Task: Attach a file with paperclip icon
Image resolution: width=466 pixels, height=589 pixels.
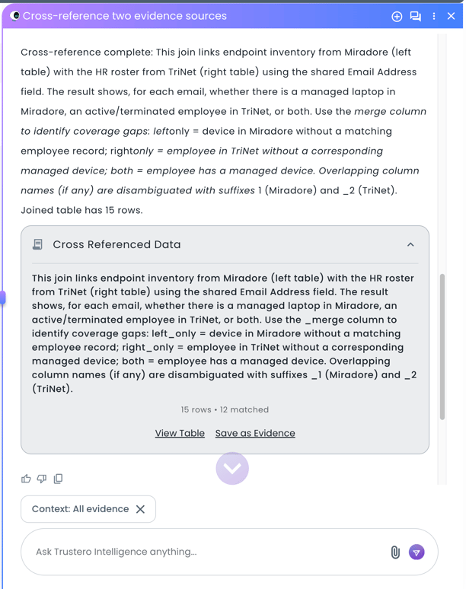Action: click(395, 552)
